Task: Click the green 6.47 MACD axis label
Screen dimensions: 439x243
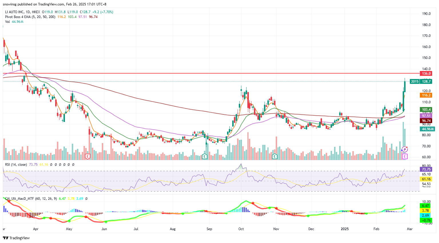Action: pyautogui.click(x=426, y=206)
